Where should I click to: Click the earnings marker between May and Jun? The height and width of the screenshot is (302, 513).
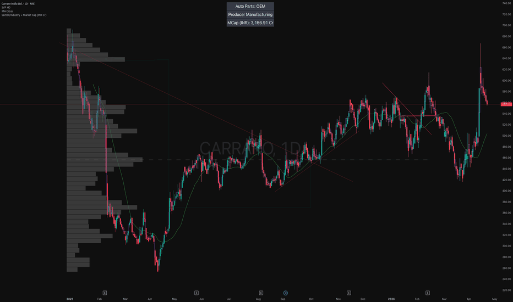[x=197, y=293]
